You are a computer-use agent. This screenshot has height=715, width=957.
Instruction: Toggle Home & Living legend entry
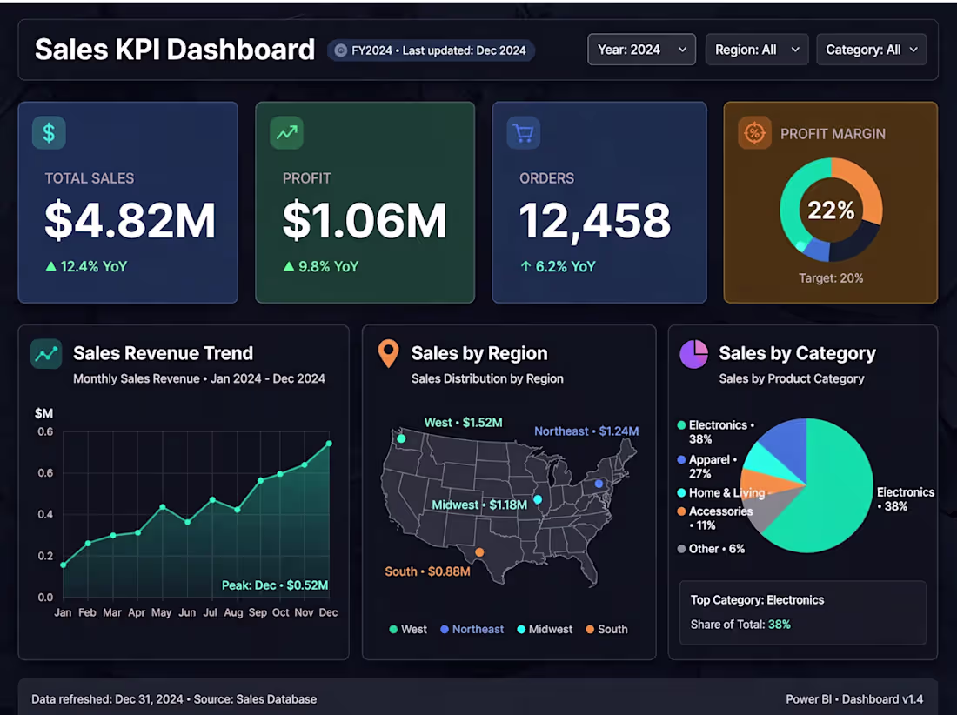point(721,493)
